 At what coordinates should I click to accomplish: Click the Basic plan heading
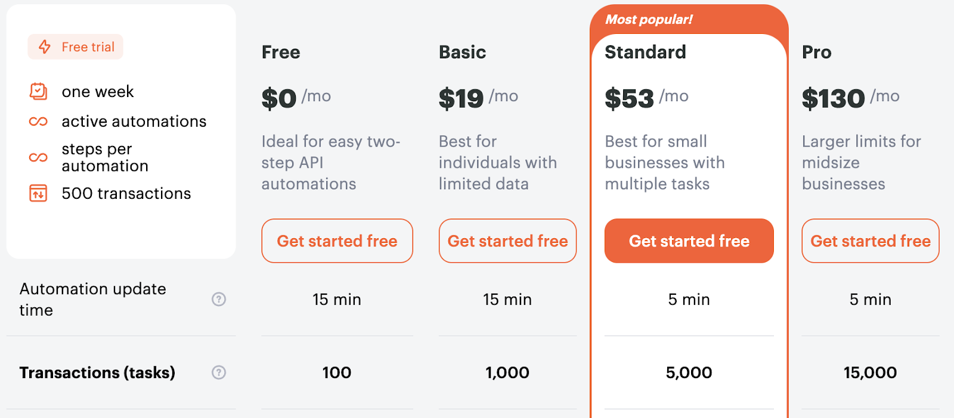click(x=462, y=52)
